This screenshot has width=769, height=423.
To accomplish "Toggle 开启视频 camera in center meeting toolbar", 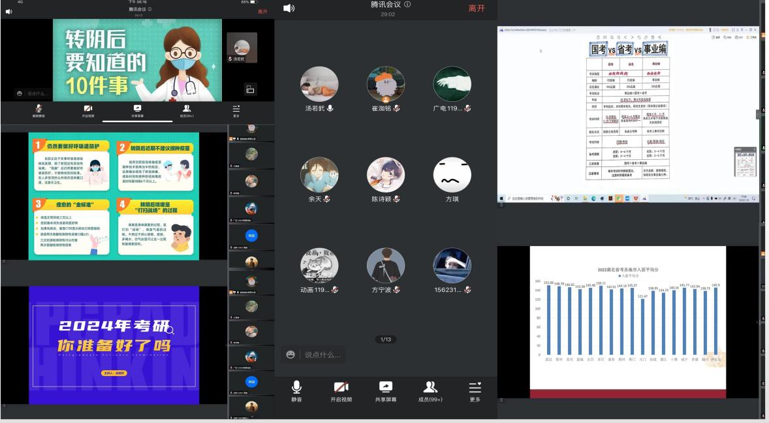I will pos(341,387).
